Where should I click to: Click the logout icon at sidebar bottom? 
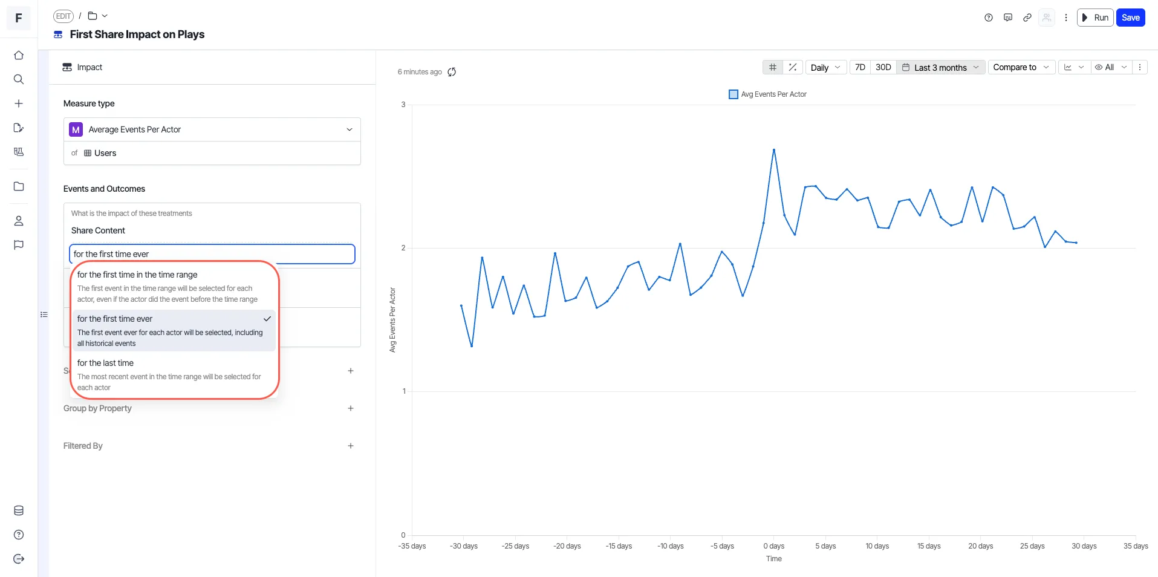pyautogui.click(x=19, y=559)
